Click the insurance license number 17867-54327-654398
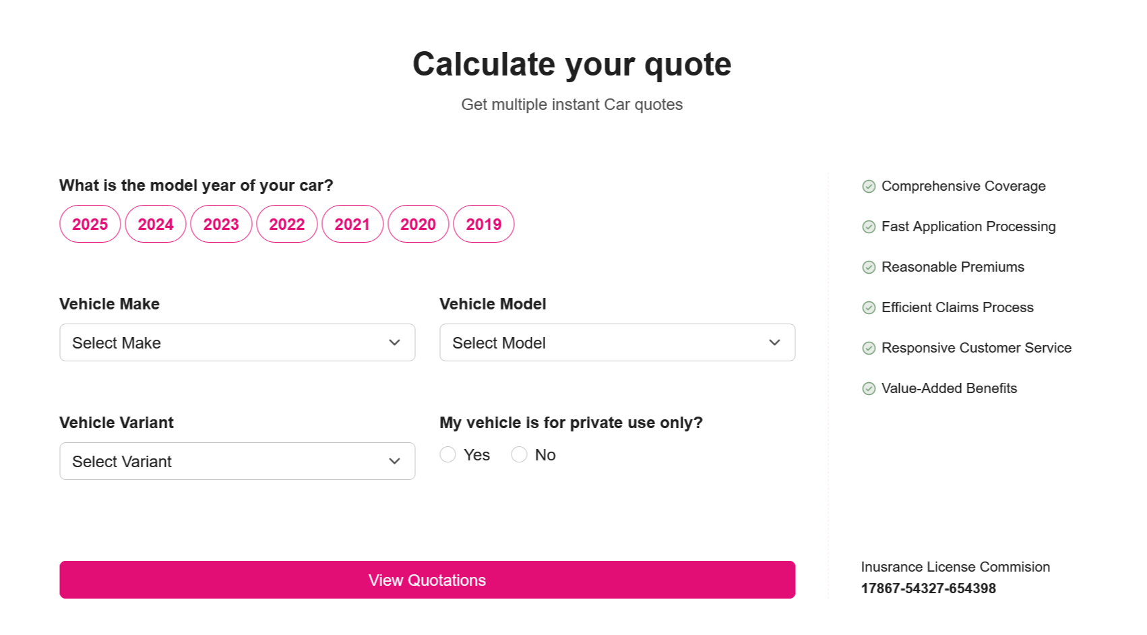The width and height of the screenshot is (1147, 635). coord(928,588)
